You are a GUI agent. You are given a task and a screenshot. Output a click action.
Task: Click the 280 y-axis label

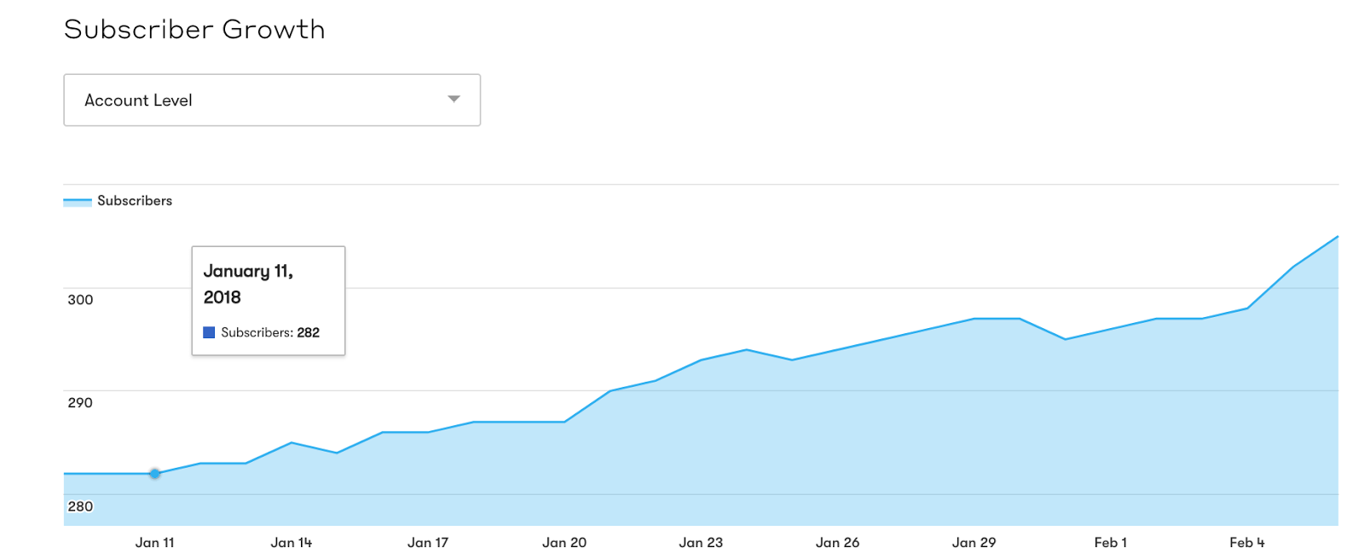pos(80,507)
